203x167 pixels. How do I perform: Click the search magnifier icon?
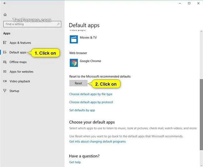point(58,24)
